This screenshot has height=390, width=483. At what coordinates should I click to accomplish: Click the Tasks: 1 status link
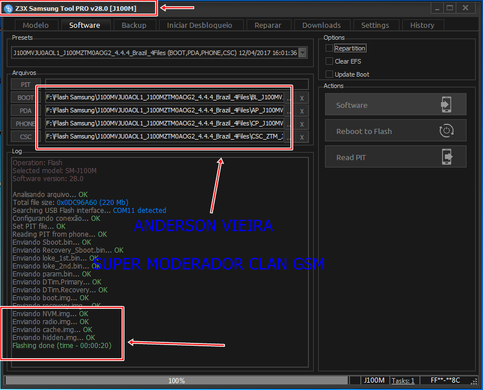coord(403,381)
